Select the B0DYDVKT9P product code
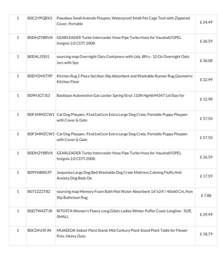223x269 pixels. pyautogui.click(x=40, y=76)
